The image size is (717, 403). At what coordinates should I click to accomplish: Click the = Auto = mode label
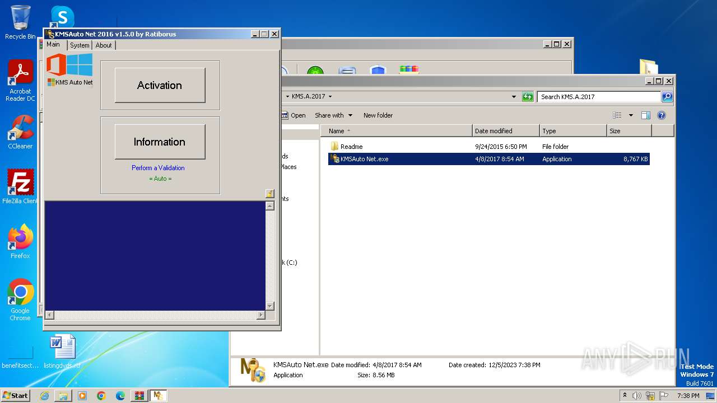pyautogui.click(x=160, y=179)
